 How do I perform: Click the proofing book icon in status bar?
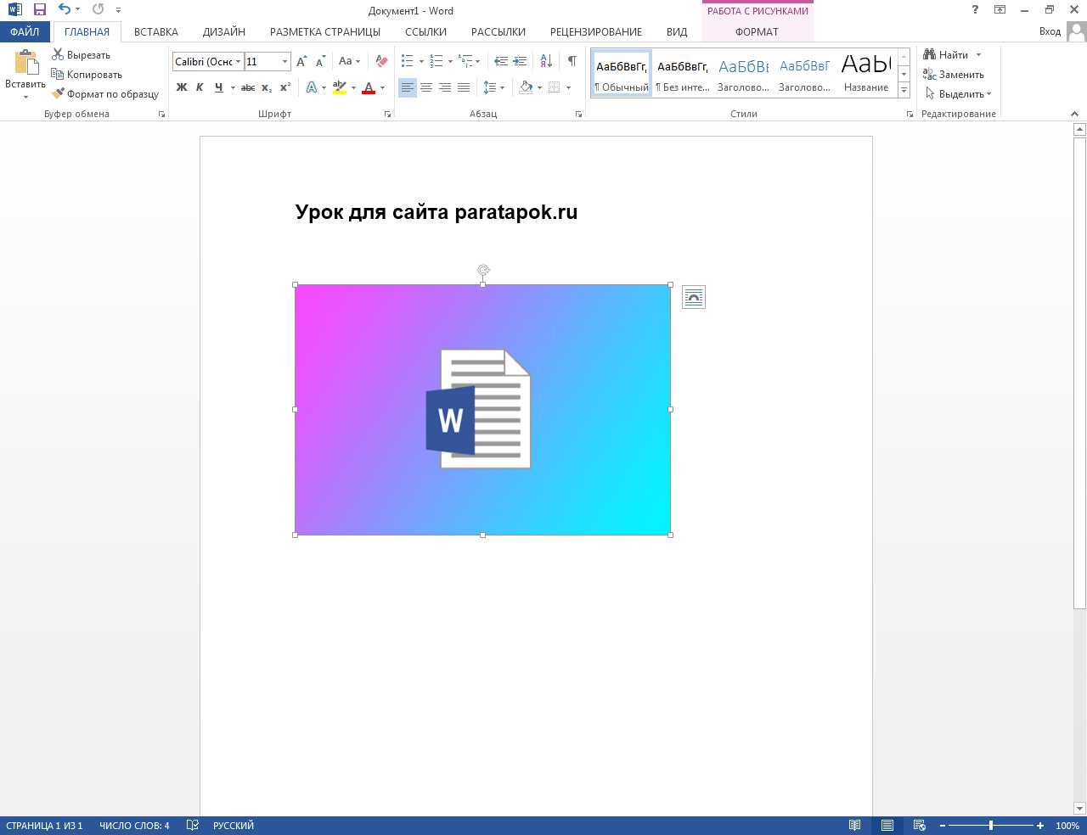click(x=193, y=826)
